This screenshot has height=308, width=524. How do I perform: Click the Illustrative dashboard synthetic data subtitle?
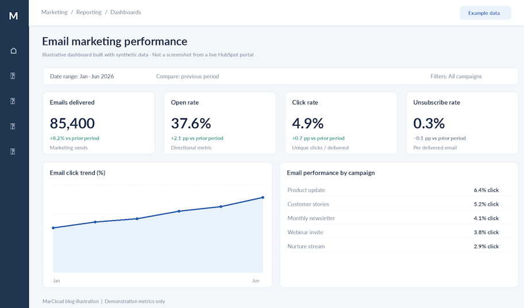148,55
